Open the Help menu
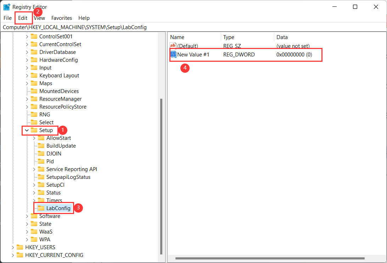This screenshot has height=263, width=387. click(x=84, y=18)
